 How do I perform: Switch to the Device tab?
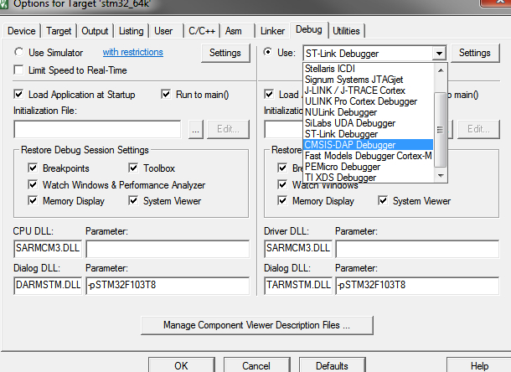click(x=22, y=31)
